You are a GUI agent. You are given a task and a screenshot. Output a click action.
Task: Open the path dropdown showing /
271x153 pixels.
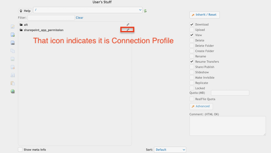[88, 10]
